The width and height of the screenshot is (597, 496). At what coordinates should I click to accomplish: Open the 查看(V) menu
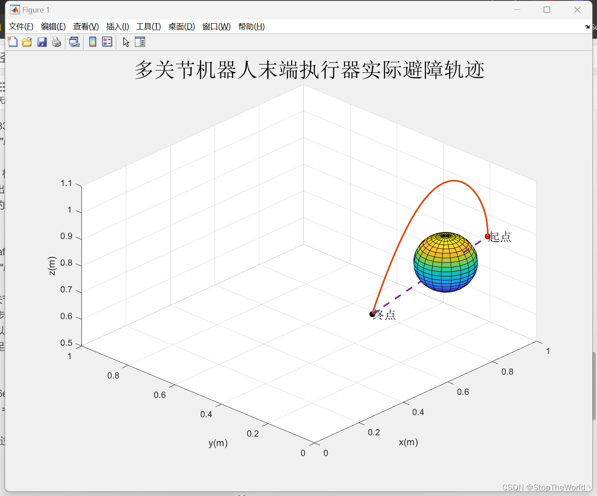coord(86,27)
